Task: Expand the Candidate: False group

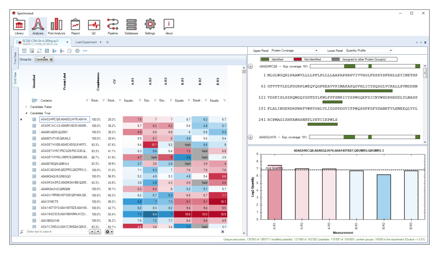Action: coord(26,107)
